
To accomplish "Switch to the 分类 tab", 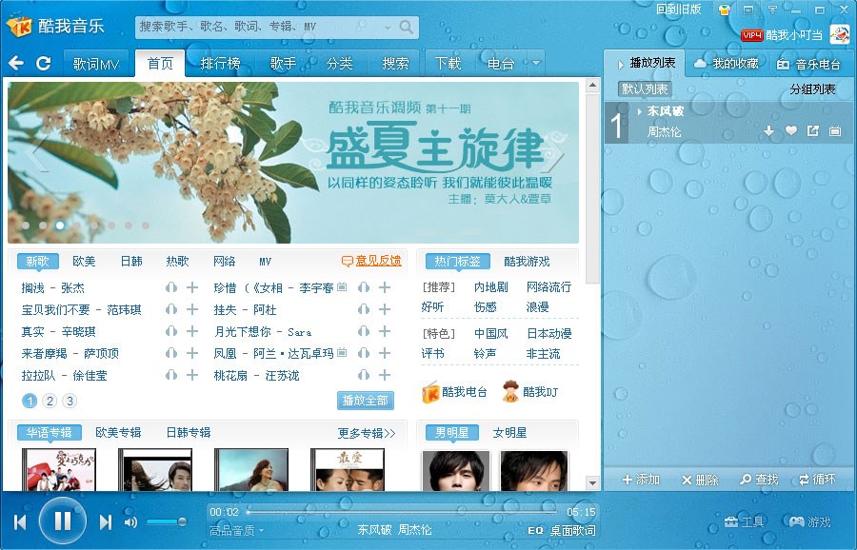I will (339, 64).
